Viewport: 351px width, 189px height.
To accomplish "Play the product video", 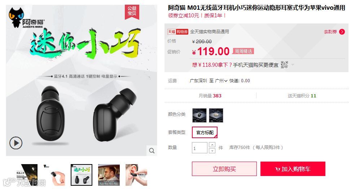I will click(x=16, y=143).
